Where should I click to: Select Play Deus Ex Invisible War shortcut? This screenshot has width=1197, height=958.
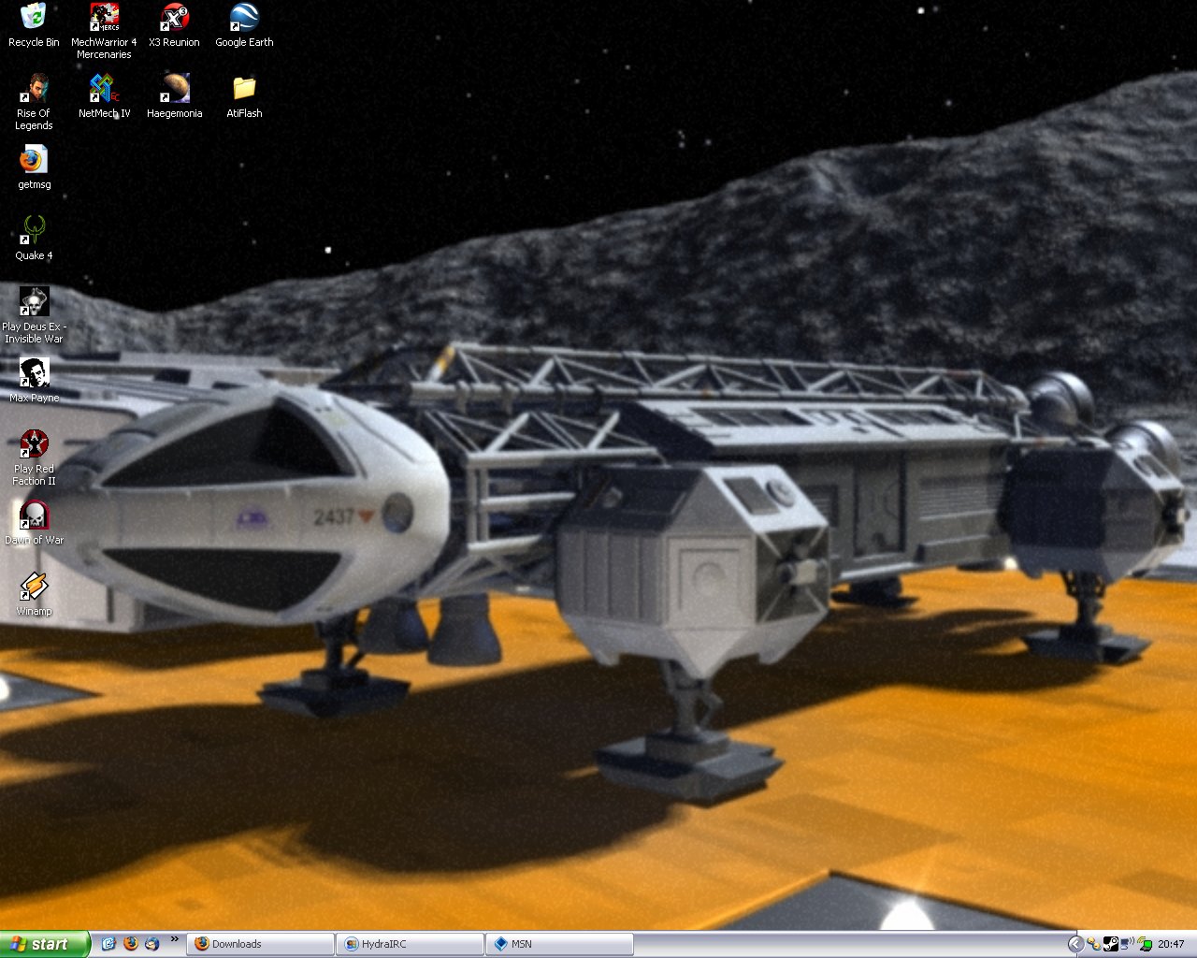pyautogui.click(x=34, y=315)
